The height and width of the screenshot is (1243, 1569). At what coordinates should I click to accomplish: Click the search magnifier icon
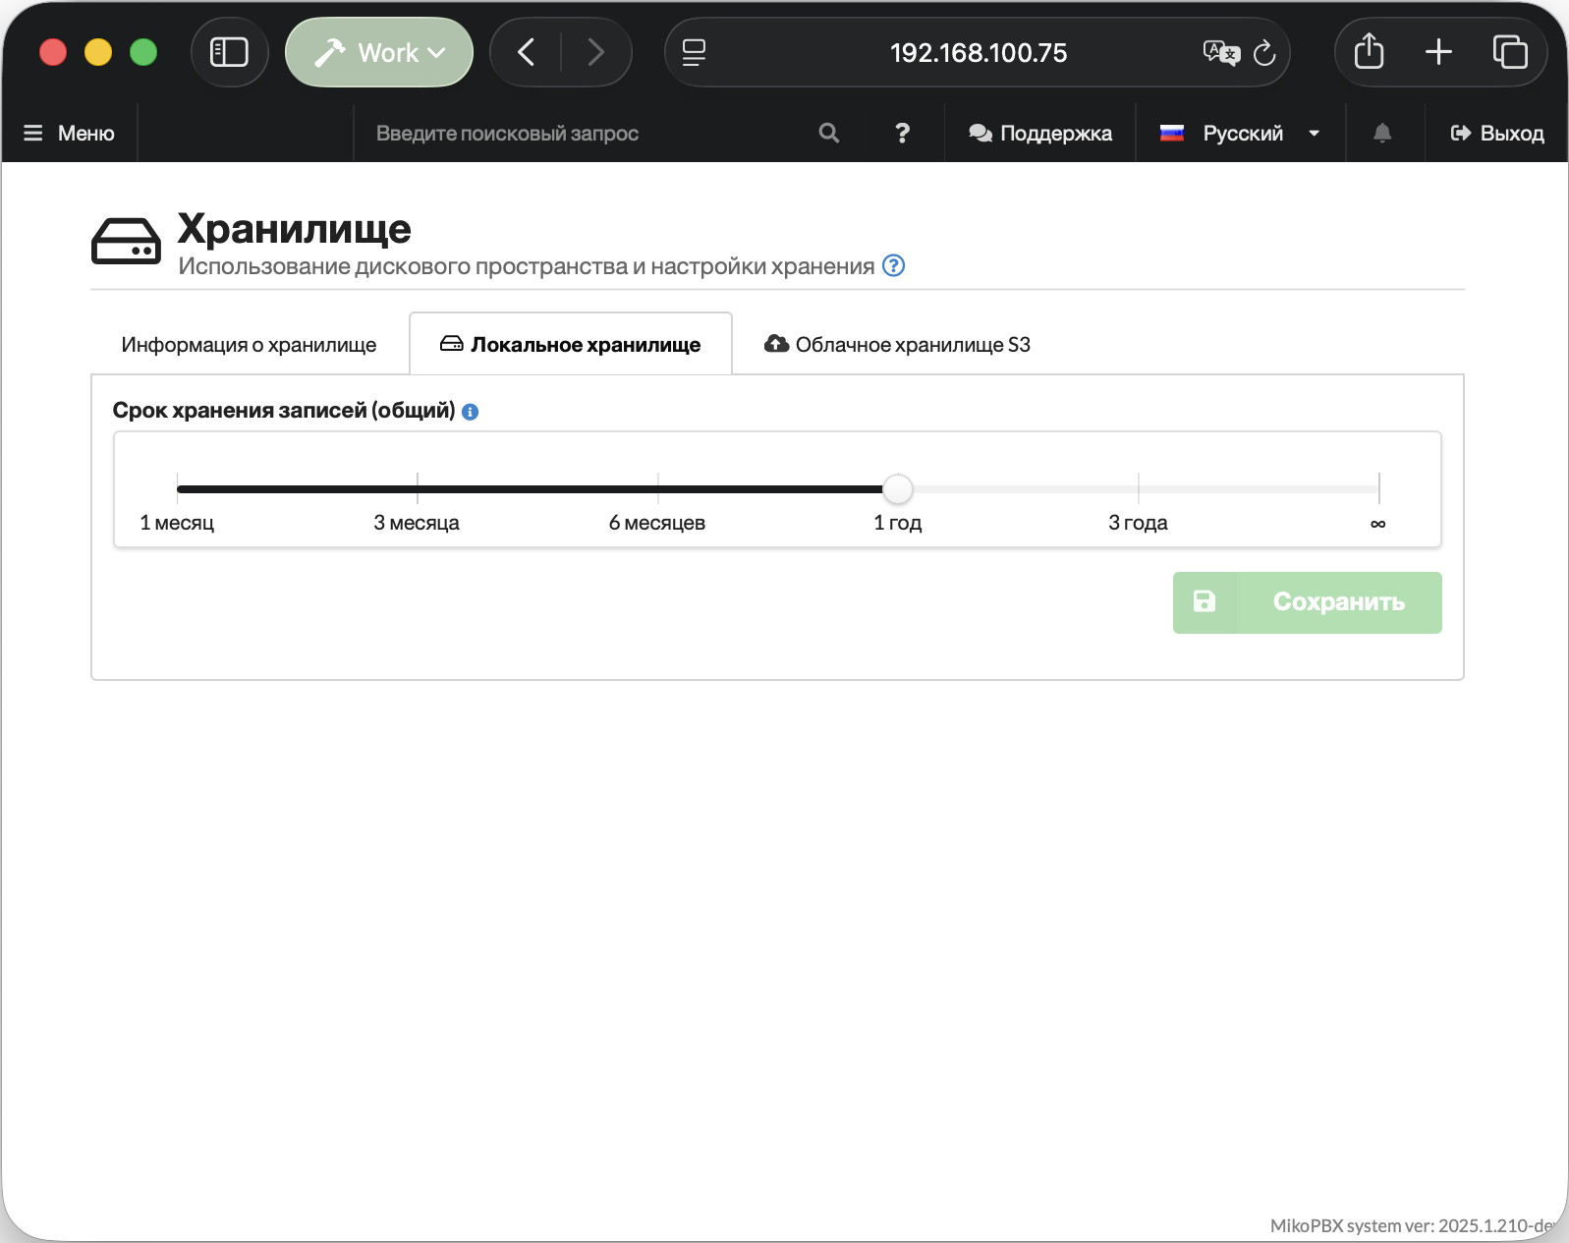pyautogui.click(x=829, y=133)
